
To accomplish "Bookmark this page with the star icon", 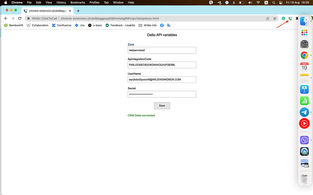I will pos(275,18).
